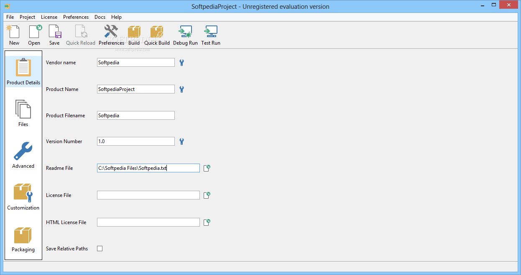Screen dimensions: 521x275
Task: Click the empty HTML License File field
Action: pyautogui.click(x=148, y=222)
